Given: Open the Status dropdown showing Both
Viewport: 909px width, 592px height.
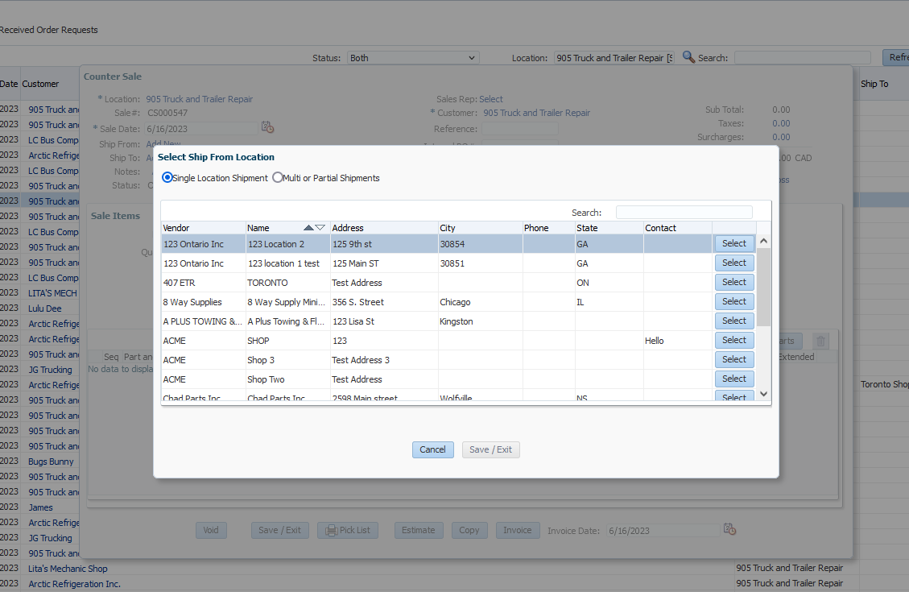Looking at the screenshot, I should click(413, 58).
